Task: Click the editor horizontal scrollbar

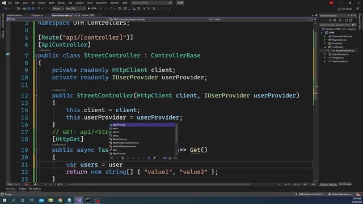Action: (x=161, y=184)
